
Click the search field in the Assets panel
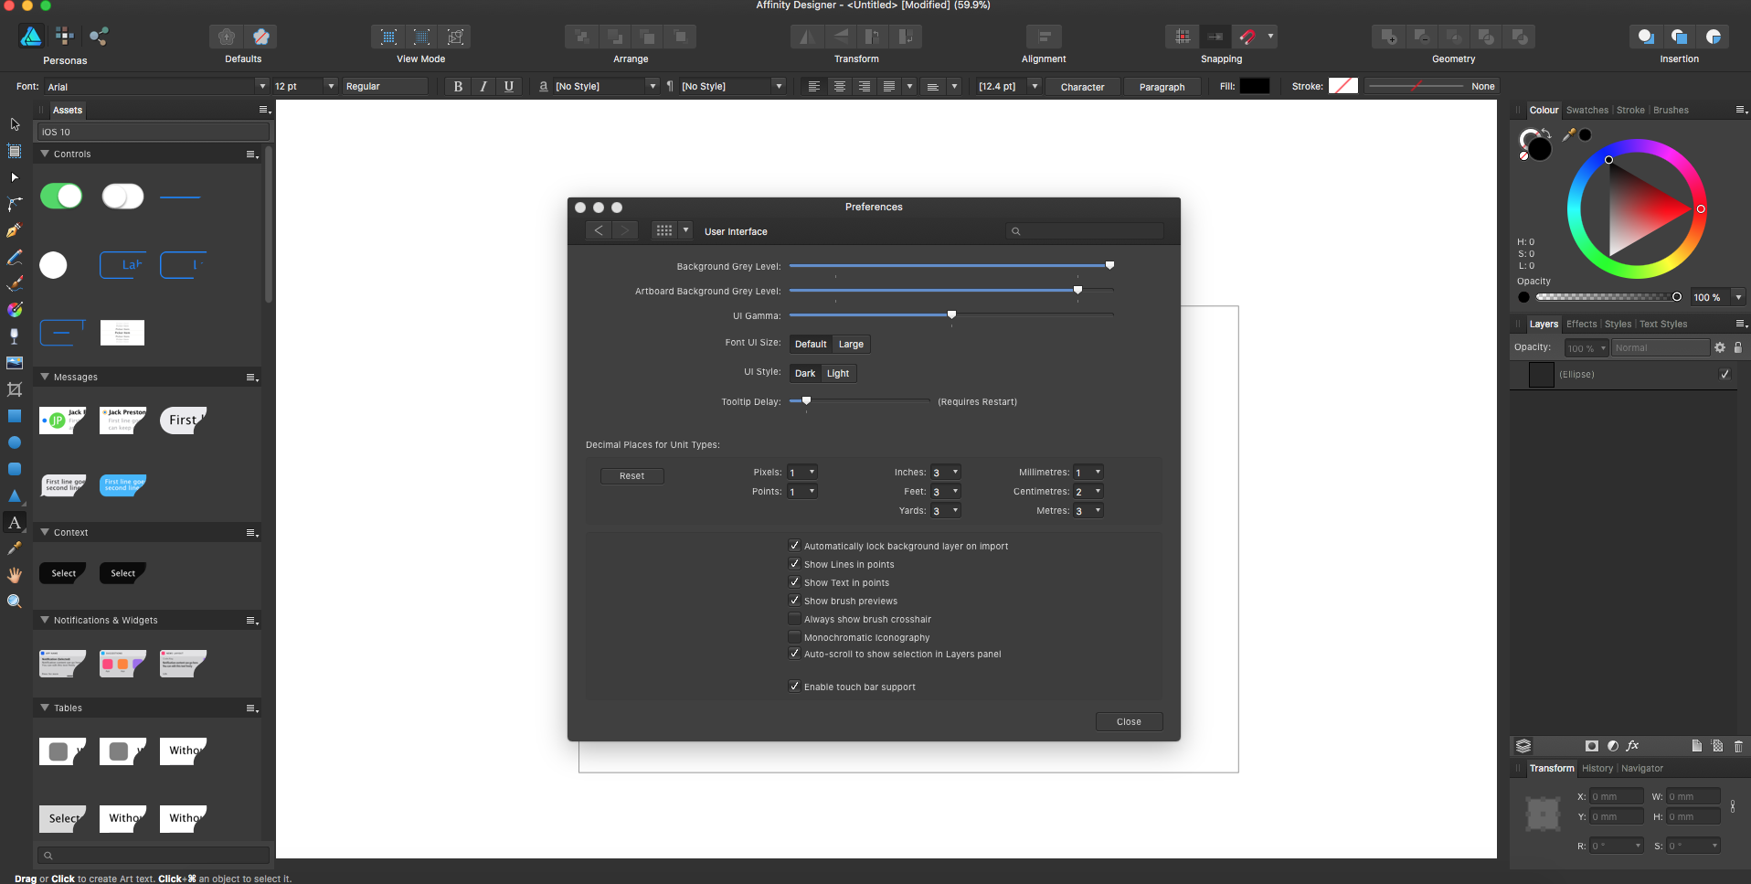[152, 855]
